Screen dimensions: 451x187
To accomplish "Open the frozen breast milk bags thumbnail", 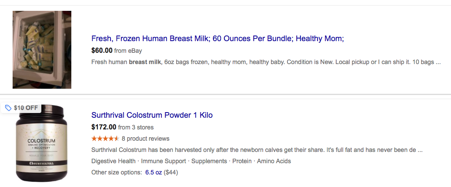I will click(x=42, y=50).
